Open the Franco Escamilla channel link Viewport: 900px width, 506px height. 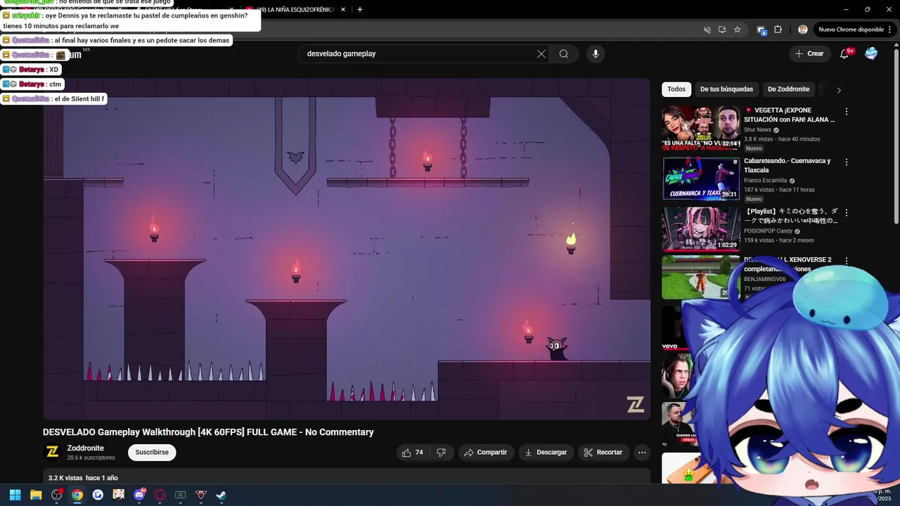click(766, 181)
